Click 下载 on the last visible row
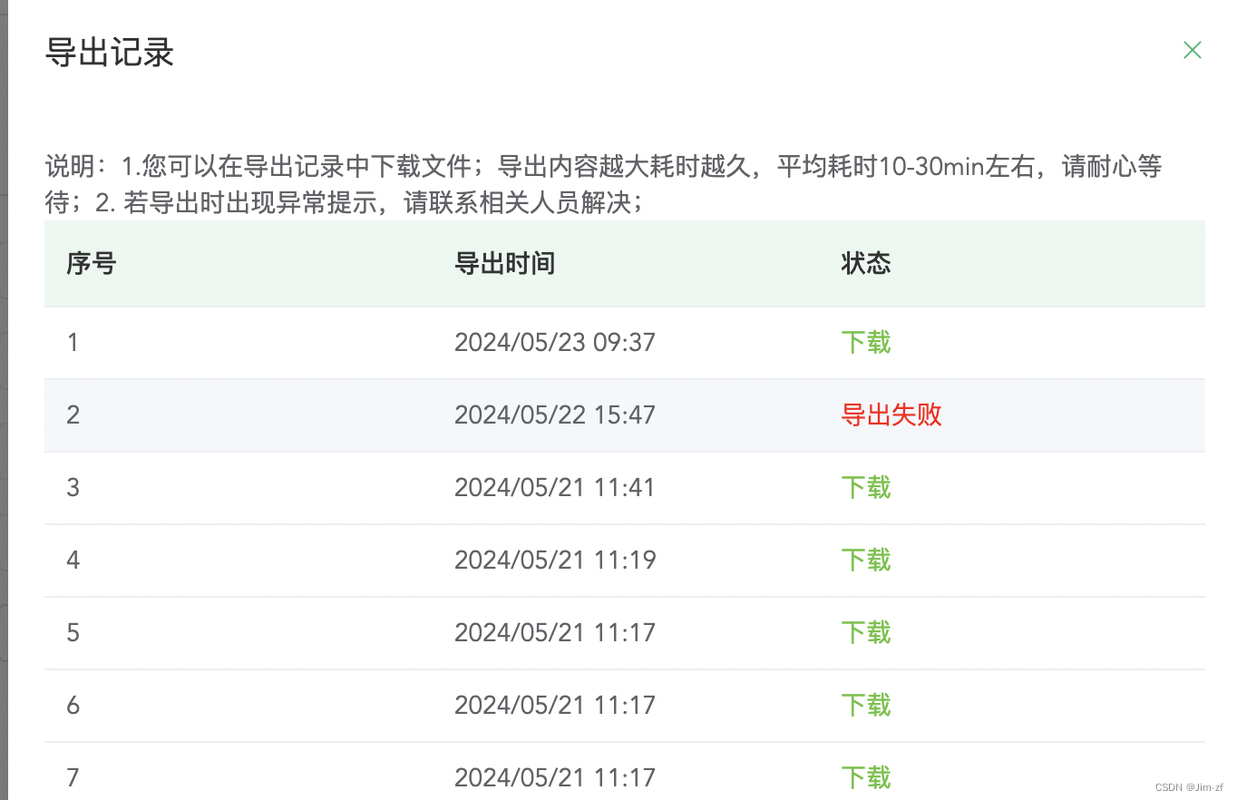 pyautogui.click(x=865, y=777)
